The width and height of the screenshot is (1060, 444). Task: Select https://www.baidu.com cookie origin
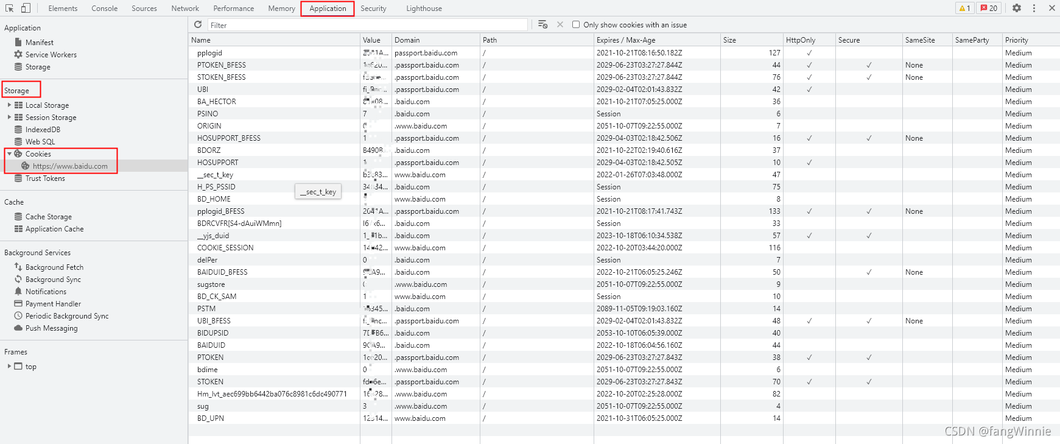(70, 166)
